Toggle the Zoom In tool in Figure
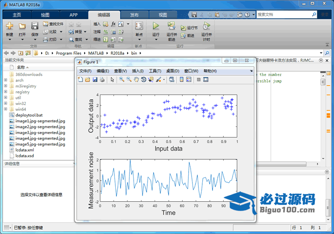The width and height of the screenshot is (334, 234). pyautogui.click(x=121, y=80)
